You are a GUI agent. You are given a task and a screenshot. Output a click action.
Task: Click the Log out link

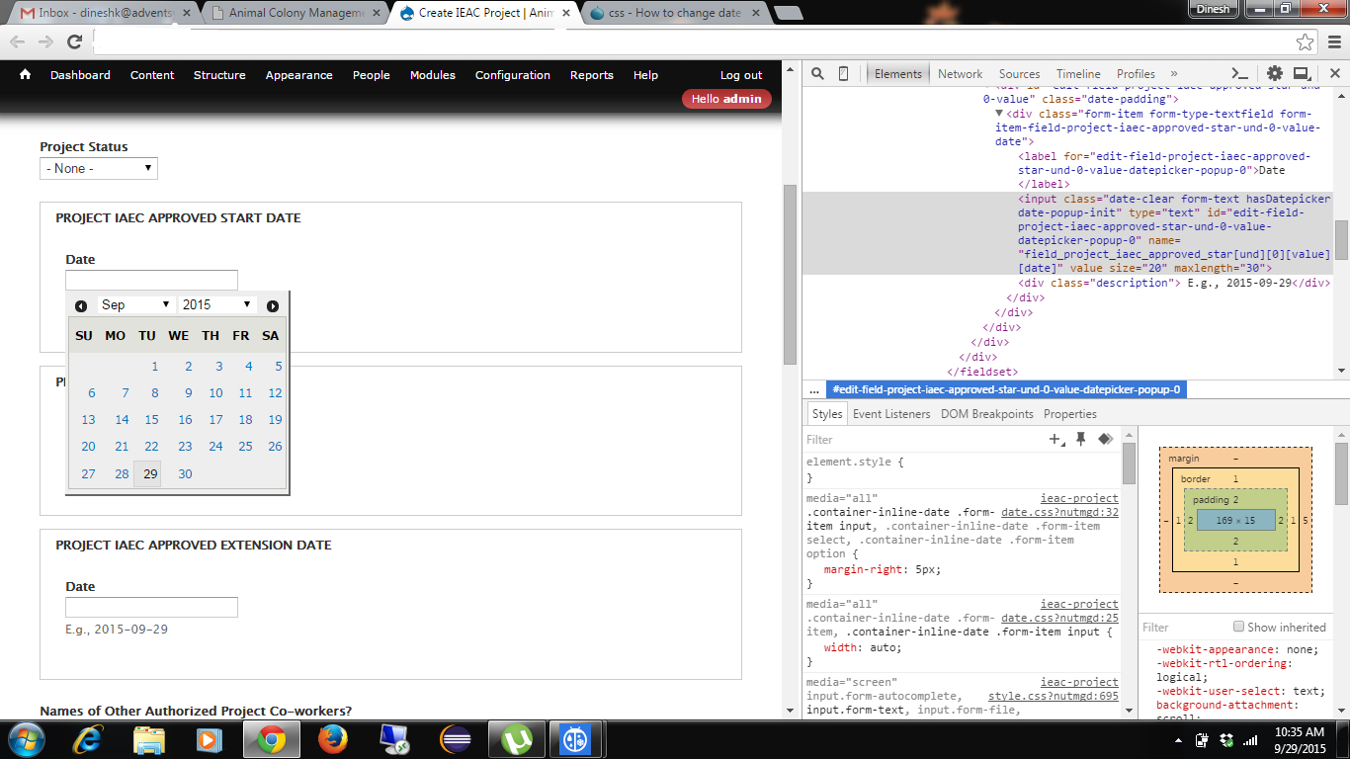tap(741, 75)
